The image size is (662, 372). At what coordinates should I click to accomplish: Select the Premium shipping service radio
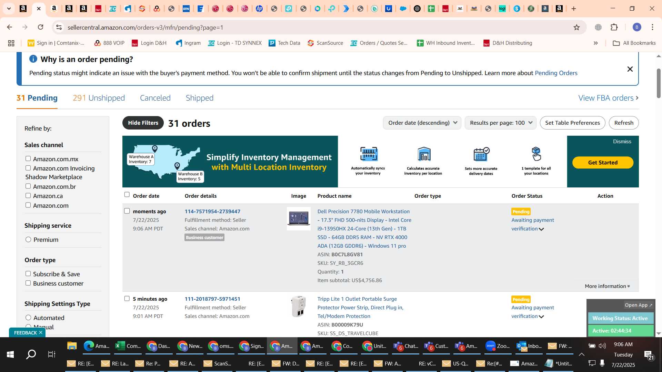pyautogui.click(x=28, y=239)
